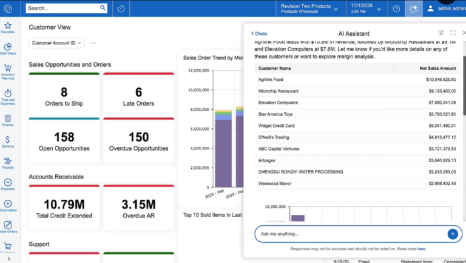
Task: Open the 8 Orders to Ship tile
Action: [64, 95]
